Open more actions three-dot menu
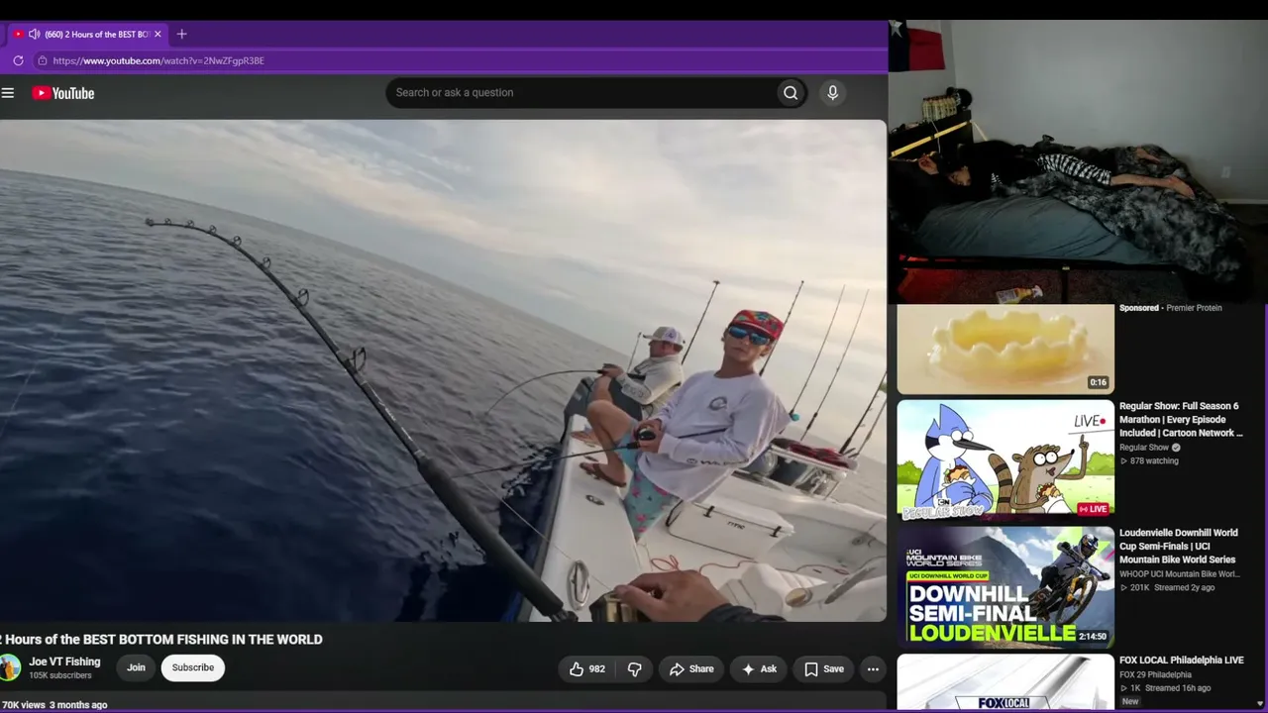Screen dimensions: 1268x713 [x=873, y=668]
